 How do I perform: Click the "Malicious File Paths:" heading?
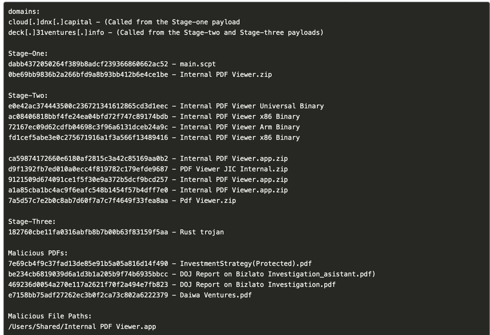tap(50, 316)
